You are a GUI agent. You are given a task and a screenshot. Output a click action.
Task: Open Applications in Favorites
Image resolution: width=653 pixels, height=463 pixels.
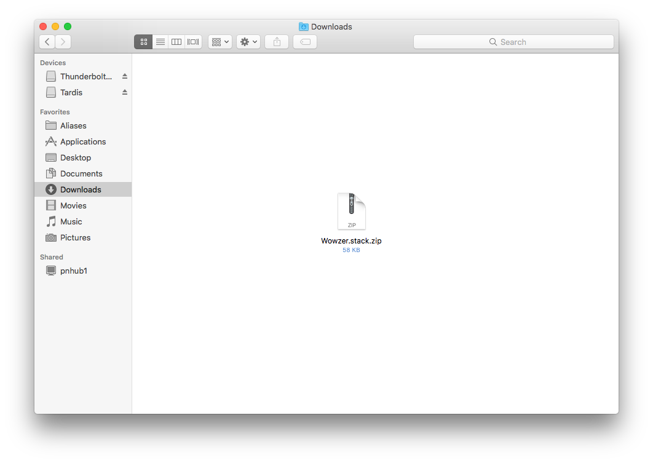[83, 141]
